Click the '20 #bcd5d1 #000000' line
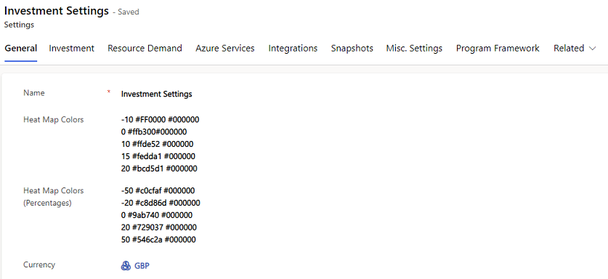 point(159,169)
